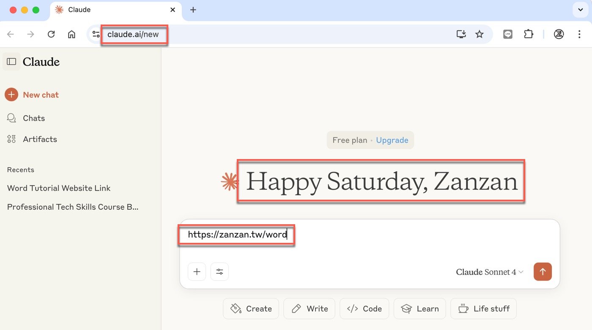
Task: Toggle the Claude sidebar panel icon
Action: [x=11, y=62]
